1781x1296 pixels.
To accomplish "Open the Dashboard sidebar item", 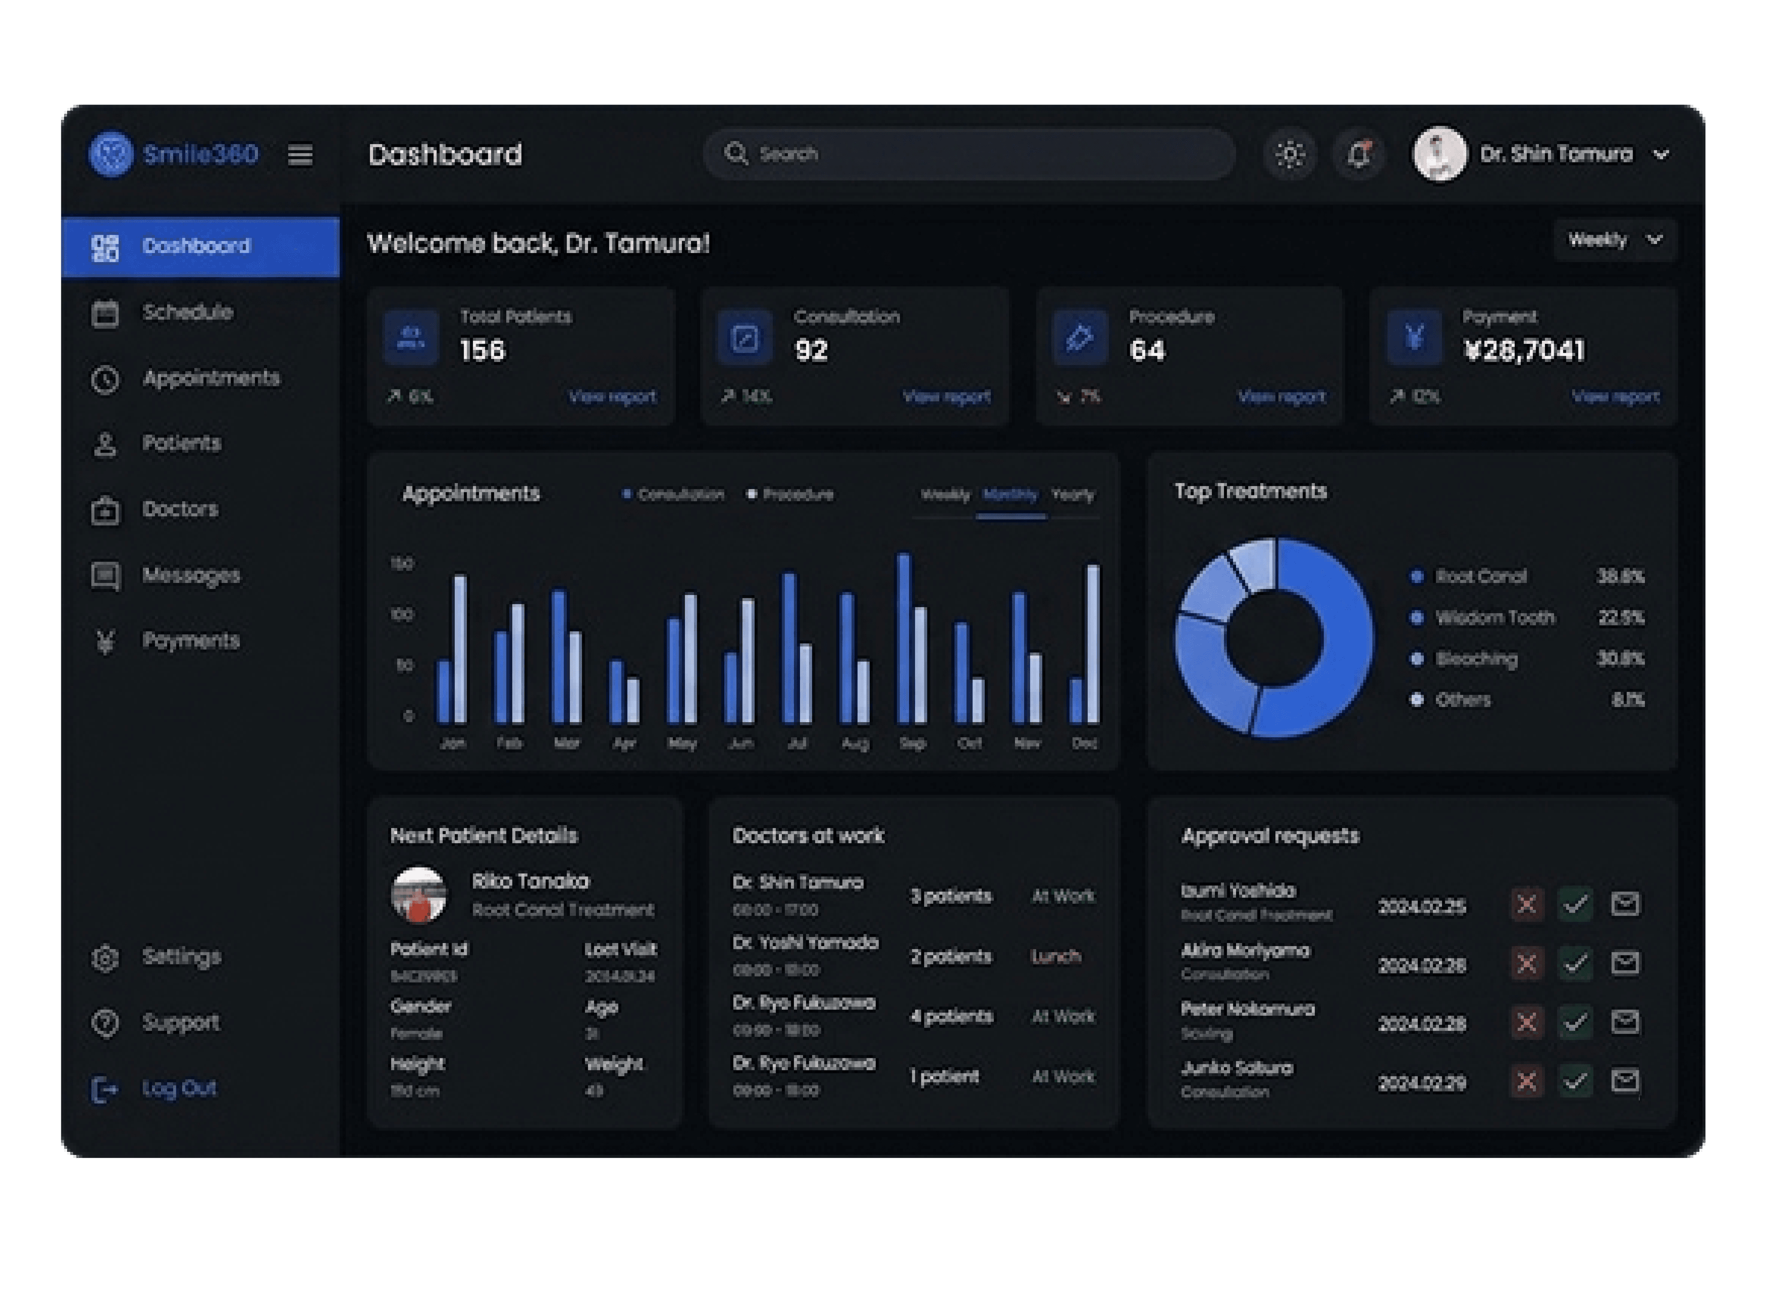I will 200,247.
